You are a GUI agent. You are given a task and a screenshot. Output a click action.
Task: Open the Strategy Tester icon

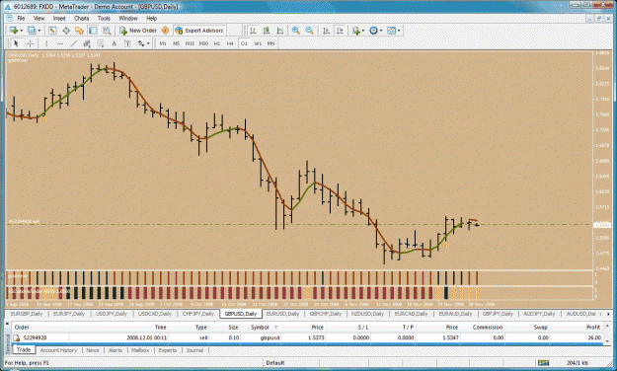tap(107, 31)
